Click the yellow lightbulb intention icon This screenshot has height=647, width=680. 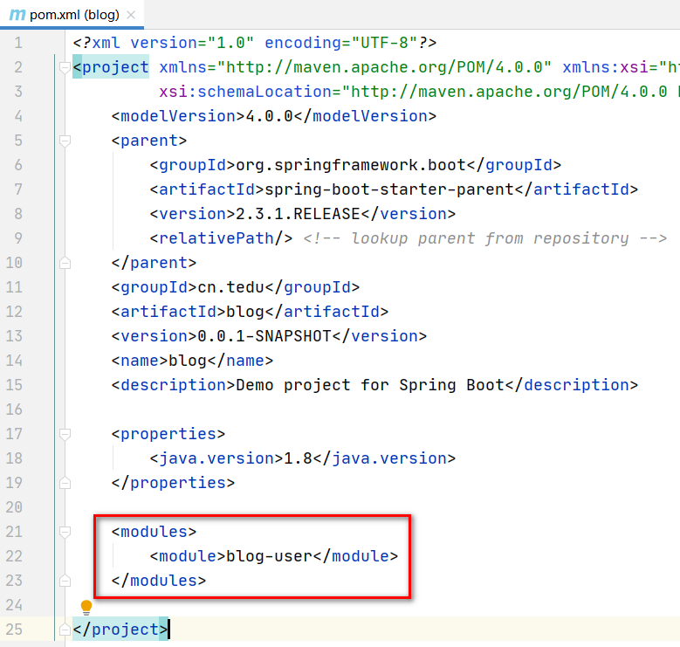(x=86, y=607)
